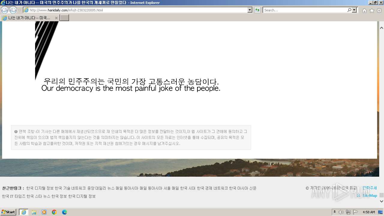384x216 pixels.
Task: Open the media player taskbar icon
Action: [44, 212]
